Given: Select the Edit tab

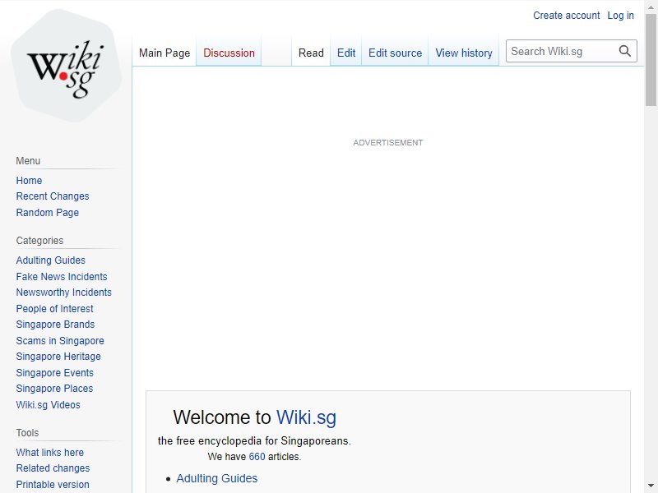Looking at the screenshot, I should click(x=346, y=53).
